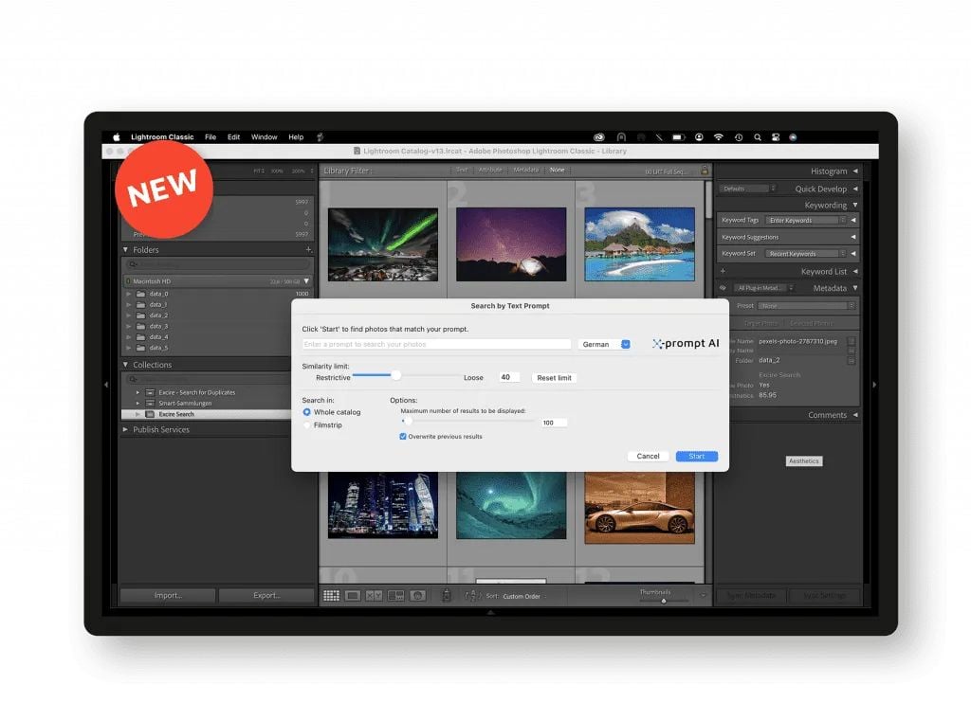Adjust the Similarity limit slider

395,375
